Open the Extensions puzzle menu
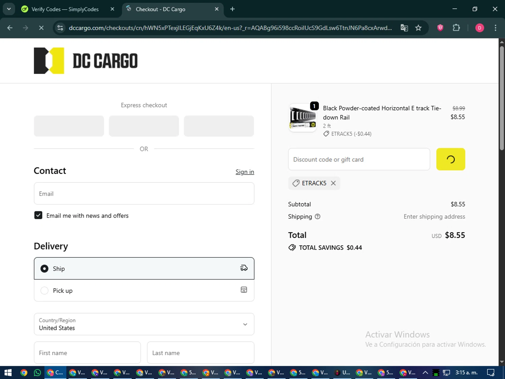This screenshot has width=505, height=379. [x=456, y=28]
